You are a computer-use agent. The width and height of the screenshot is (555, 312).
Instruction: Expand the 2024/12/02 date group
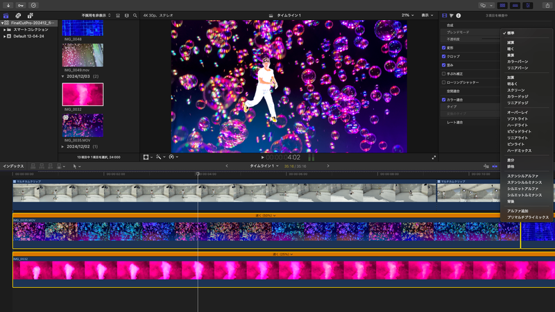click(62, 147)
